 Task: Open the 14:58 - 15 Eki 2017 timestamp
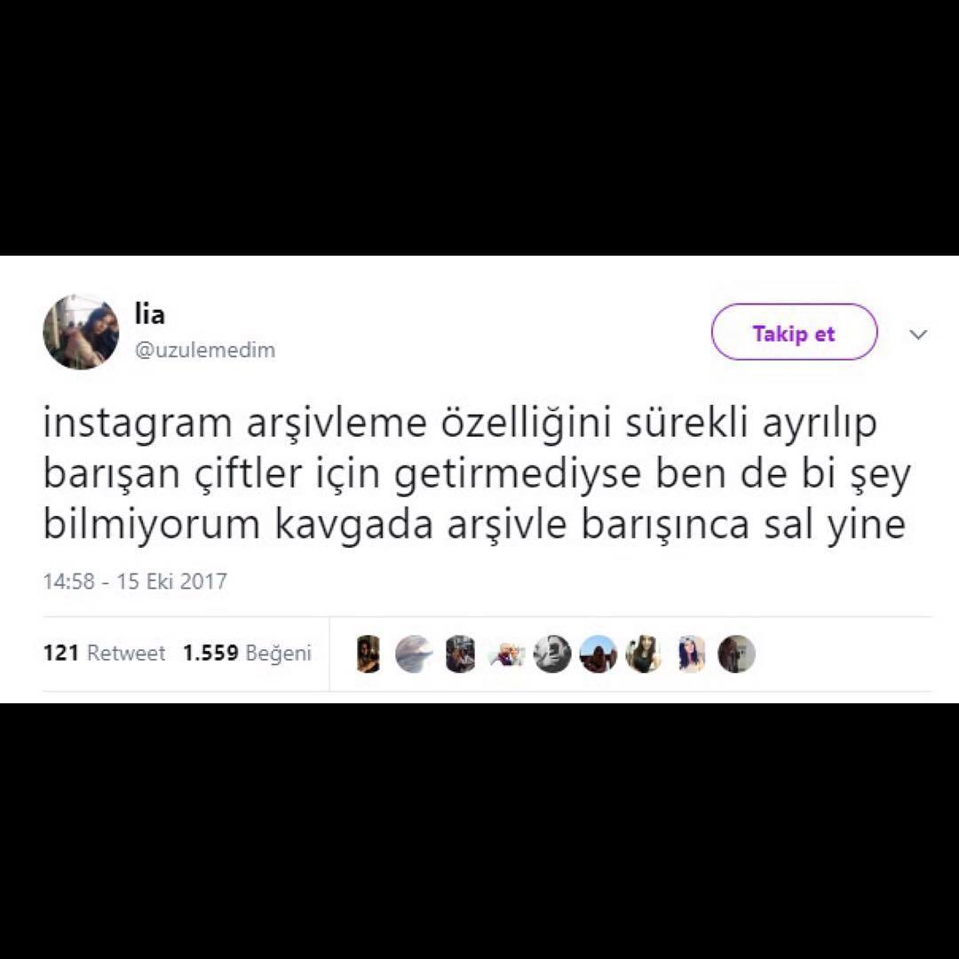(135, 581)
